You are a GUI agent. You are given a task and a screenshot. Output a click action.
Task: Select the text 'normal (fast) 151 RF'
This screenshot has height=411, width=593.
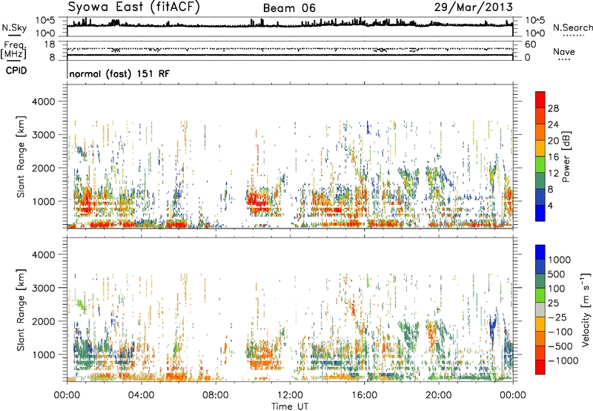click(119, 73)
